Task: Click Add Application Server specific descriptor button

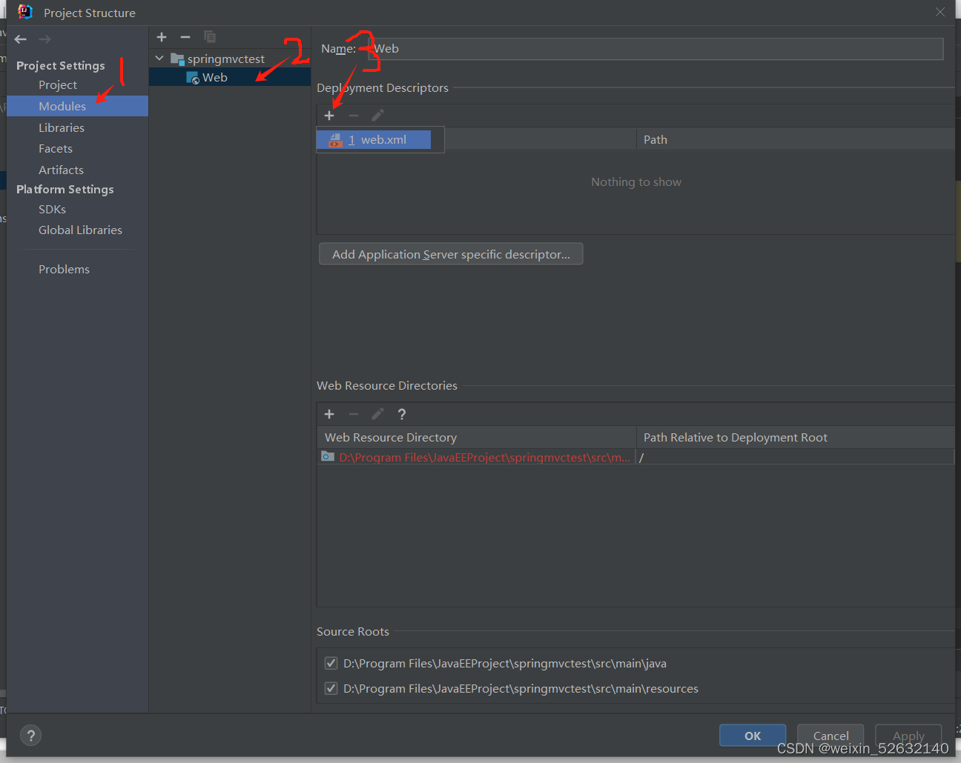Action: pos(451,254)
